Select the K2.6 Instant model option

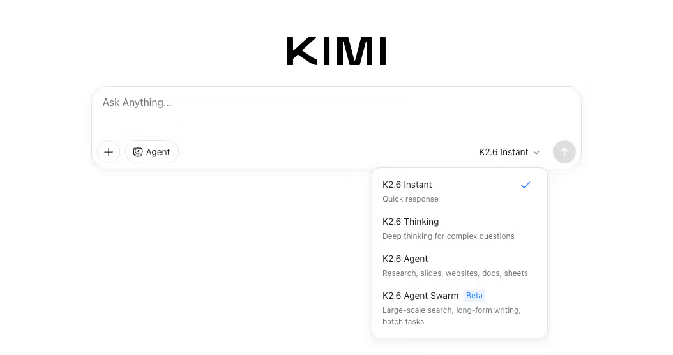[459, 192]
